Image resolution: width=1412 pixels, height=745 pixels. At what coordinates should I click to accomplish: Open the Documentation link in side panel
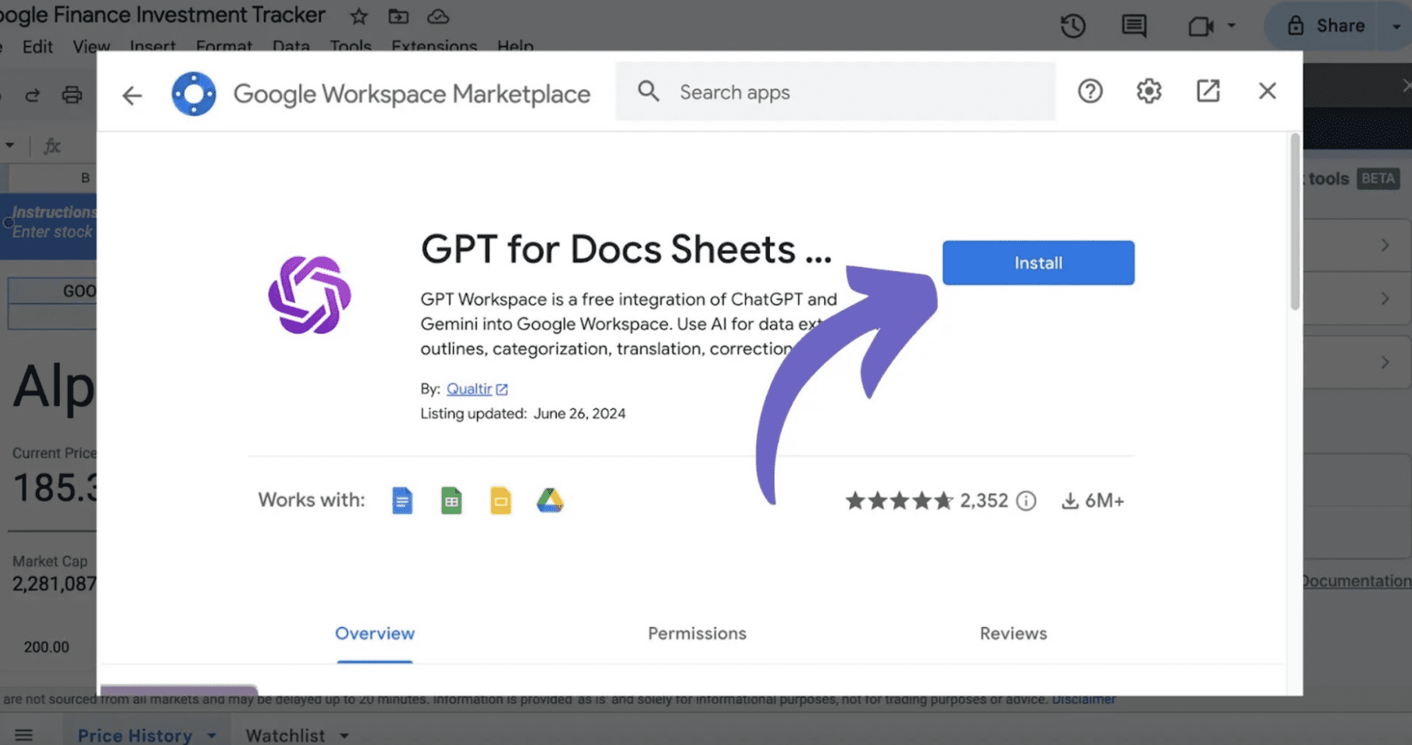tap(1356, 580)
